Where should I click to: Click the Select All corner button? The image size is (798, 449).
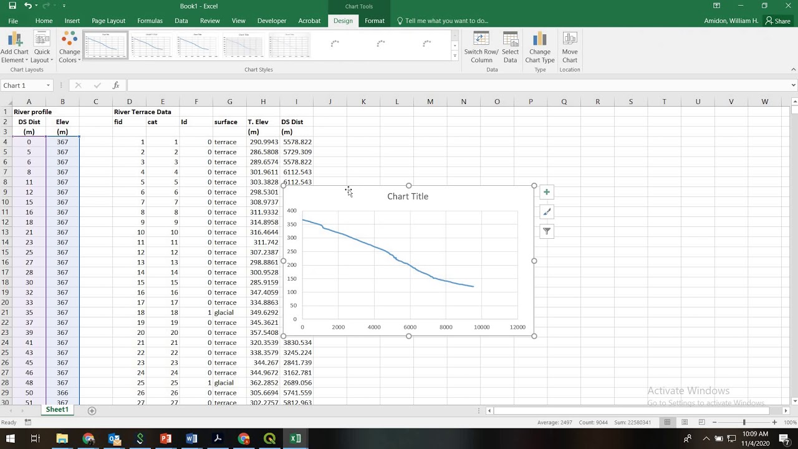pyautogui.click(x=6, y=102)
